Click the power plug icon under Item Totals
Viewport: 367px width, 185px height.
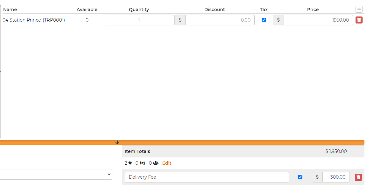(x=130, y=163)
